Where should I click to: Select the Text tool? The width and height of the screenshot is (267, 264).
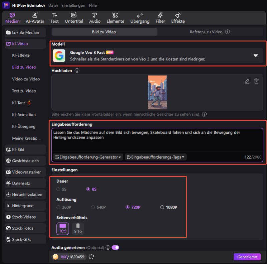point(54,18)
